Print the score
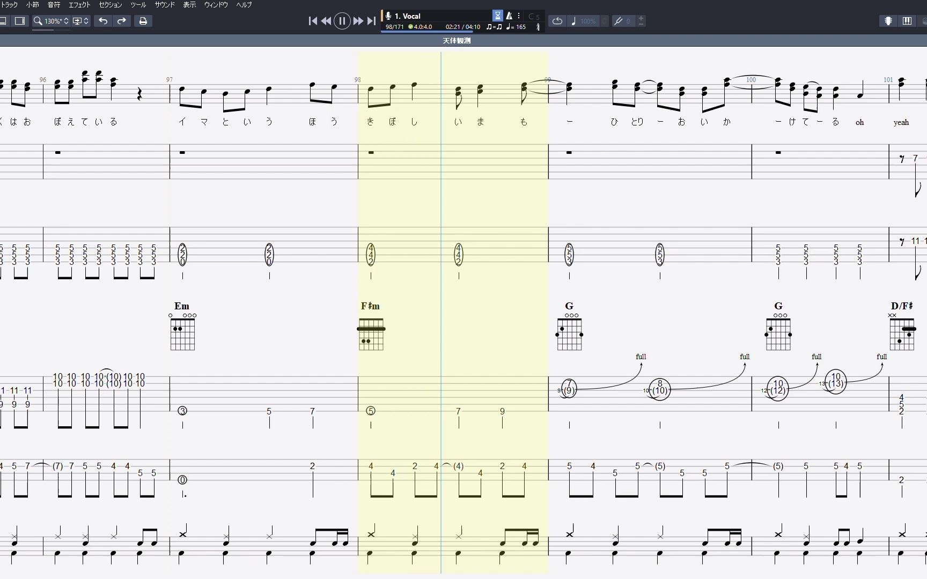 pos(143,21)
